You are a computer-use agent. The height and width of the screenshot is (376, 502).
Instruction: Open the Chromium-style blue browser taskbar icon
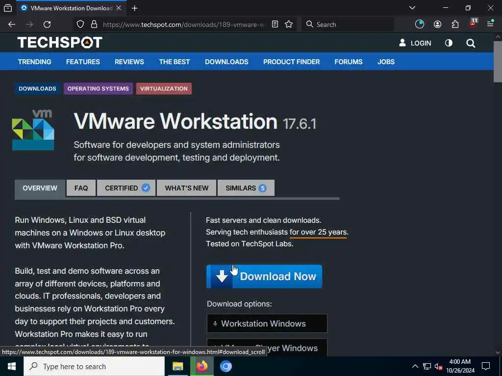click(226, 366)
